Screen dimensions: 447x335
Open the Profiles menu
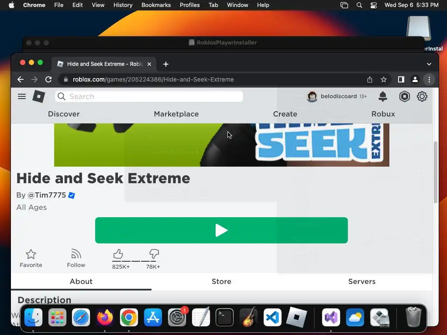[x=189, y=5]
